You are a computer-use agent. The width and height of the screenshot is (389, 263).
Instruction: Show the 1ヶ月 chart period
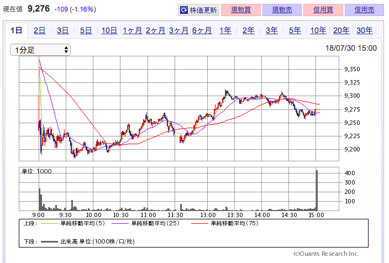132,30
